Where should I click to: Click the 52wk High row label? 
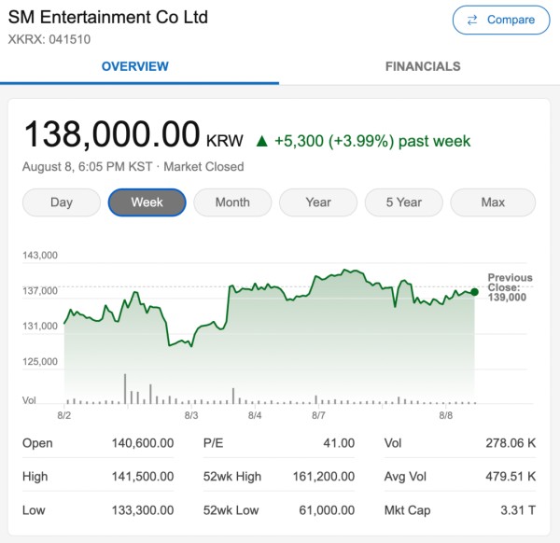(x=232, y=477)
